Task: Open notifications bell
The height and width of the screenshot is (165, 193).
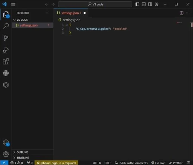Action: click(x=188, y=163)
